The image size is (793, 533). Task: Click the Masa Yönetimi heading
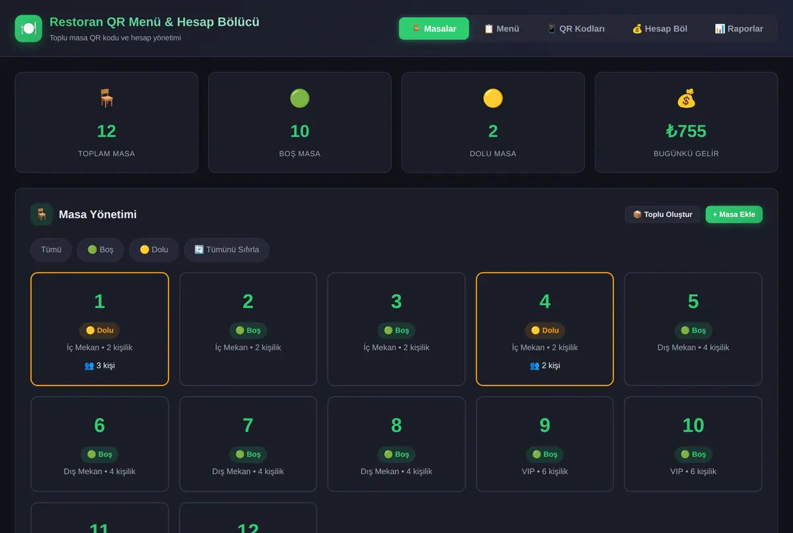(98, 214)
